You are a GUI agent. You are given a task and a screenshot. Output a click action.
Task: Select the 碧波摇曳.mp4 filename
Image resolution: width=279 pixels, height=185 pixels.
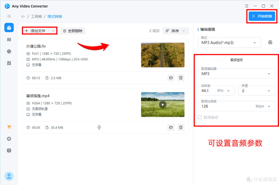(38, 96)
